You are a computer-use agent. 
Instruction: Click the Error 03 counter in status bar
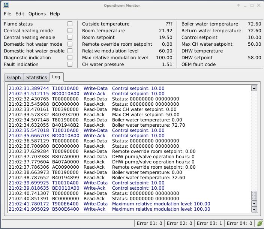pos(209,223)
